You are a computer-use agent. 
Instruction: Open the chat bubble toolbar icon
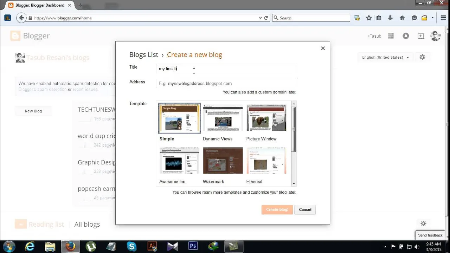pos(414,18)
